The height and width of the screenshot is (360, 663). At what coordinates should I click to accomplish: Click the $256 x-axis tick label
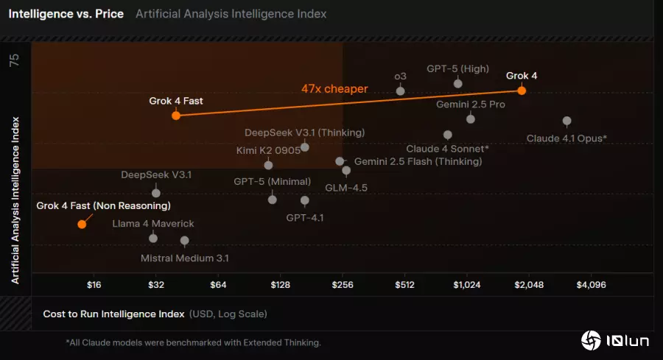pos(342,284)
